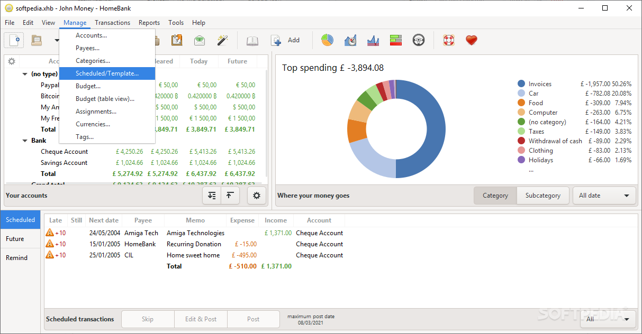Choose Budget (table view)... entry

pyautogui.click(x=107, y=99)
